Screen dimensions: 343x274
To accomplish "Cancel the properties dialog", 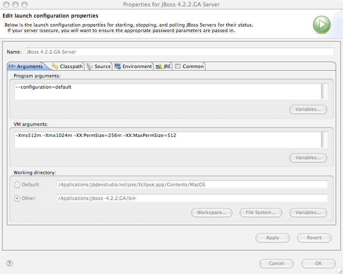I will [276, 263].
